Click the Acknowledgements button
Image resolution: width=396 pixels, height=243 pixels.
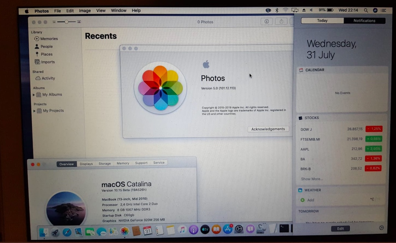tap(268, 129)
